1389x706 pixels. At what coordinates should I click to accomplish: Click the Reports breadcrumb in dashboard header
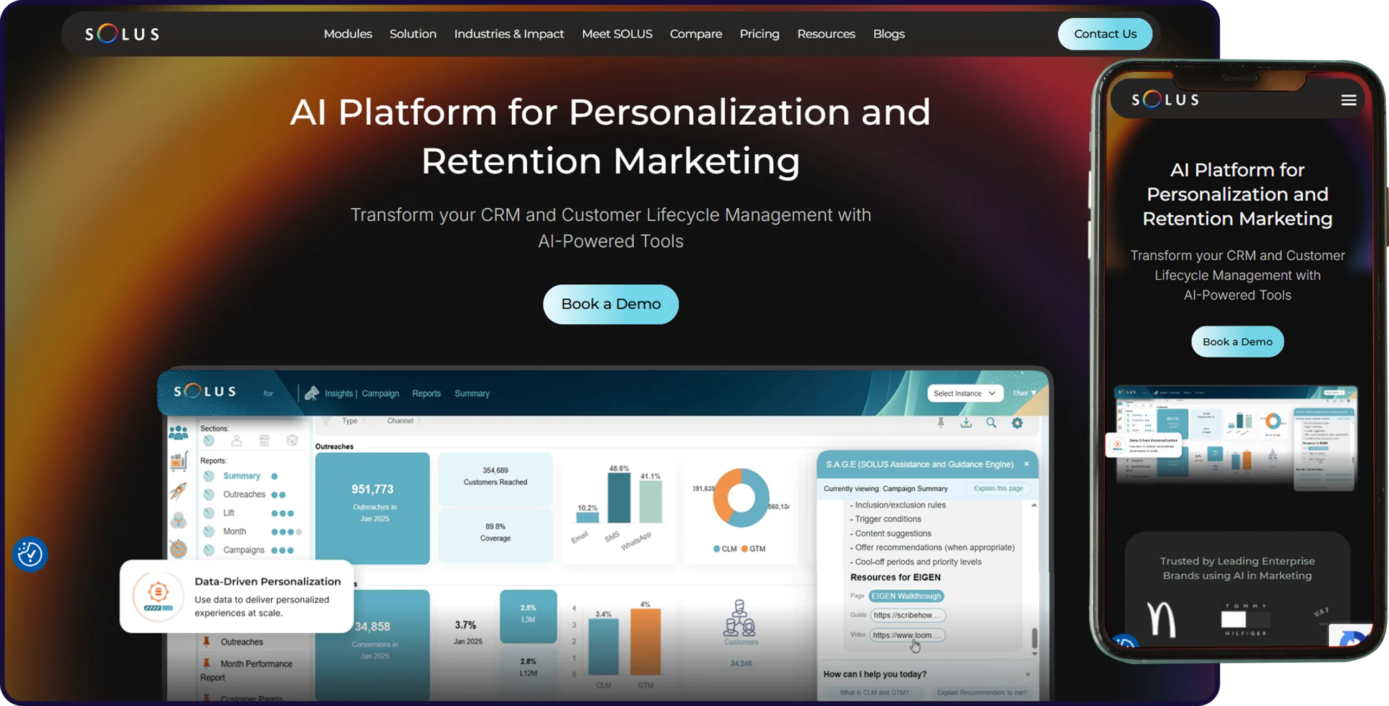[x=426, y=393]
